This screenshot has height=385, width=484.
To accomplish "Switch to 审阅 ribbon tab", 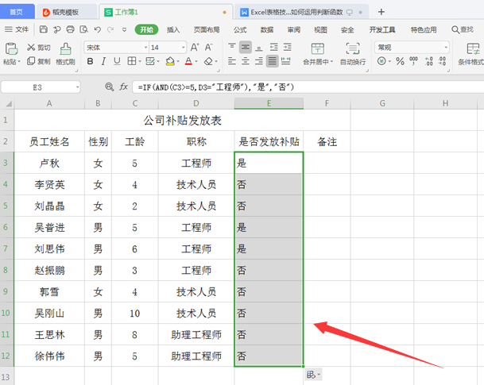I will pyautogui.click(x=294, y=29).
